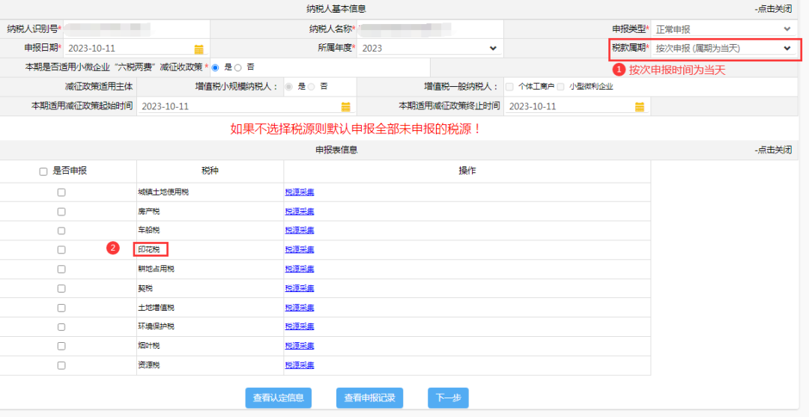Click 税源采集 link for 资源税
This screenshot has height=417, width=809.
click(300, 365)
